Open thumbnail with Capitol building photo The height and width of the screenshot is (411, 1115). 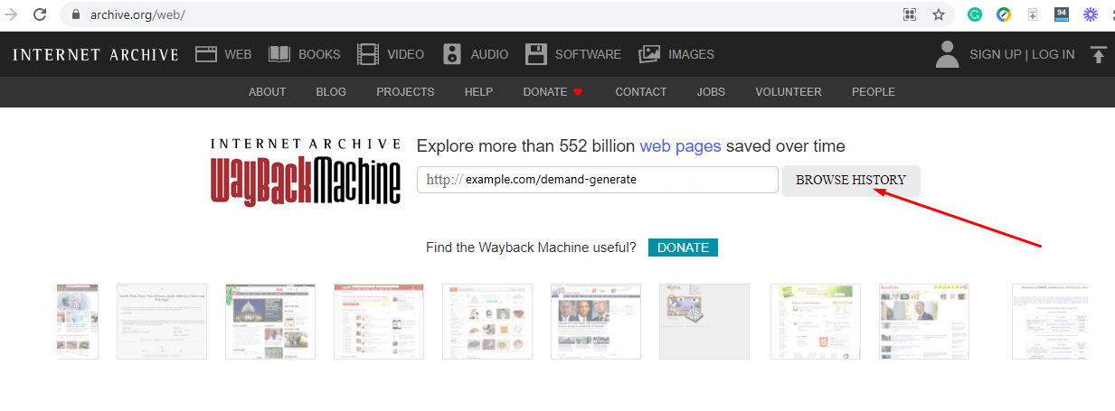coord(270,322)
